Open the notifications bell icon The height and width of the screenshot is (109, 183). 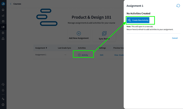point(3,90)
